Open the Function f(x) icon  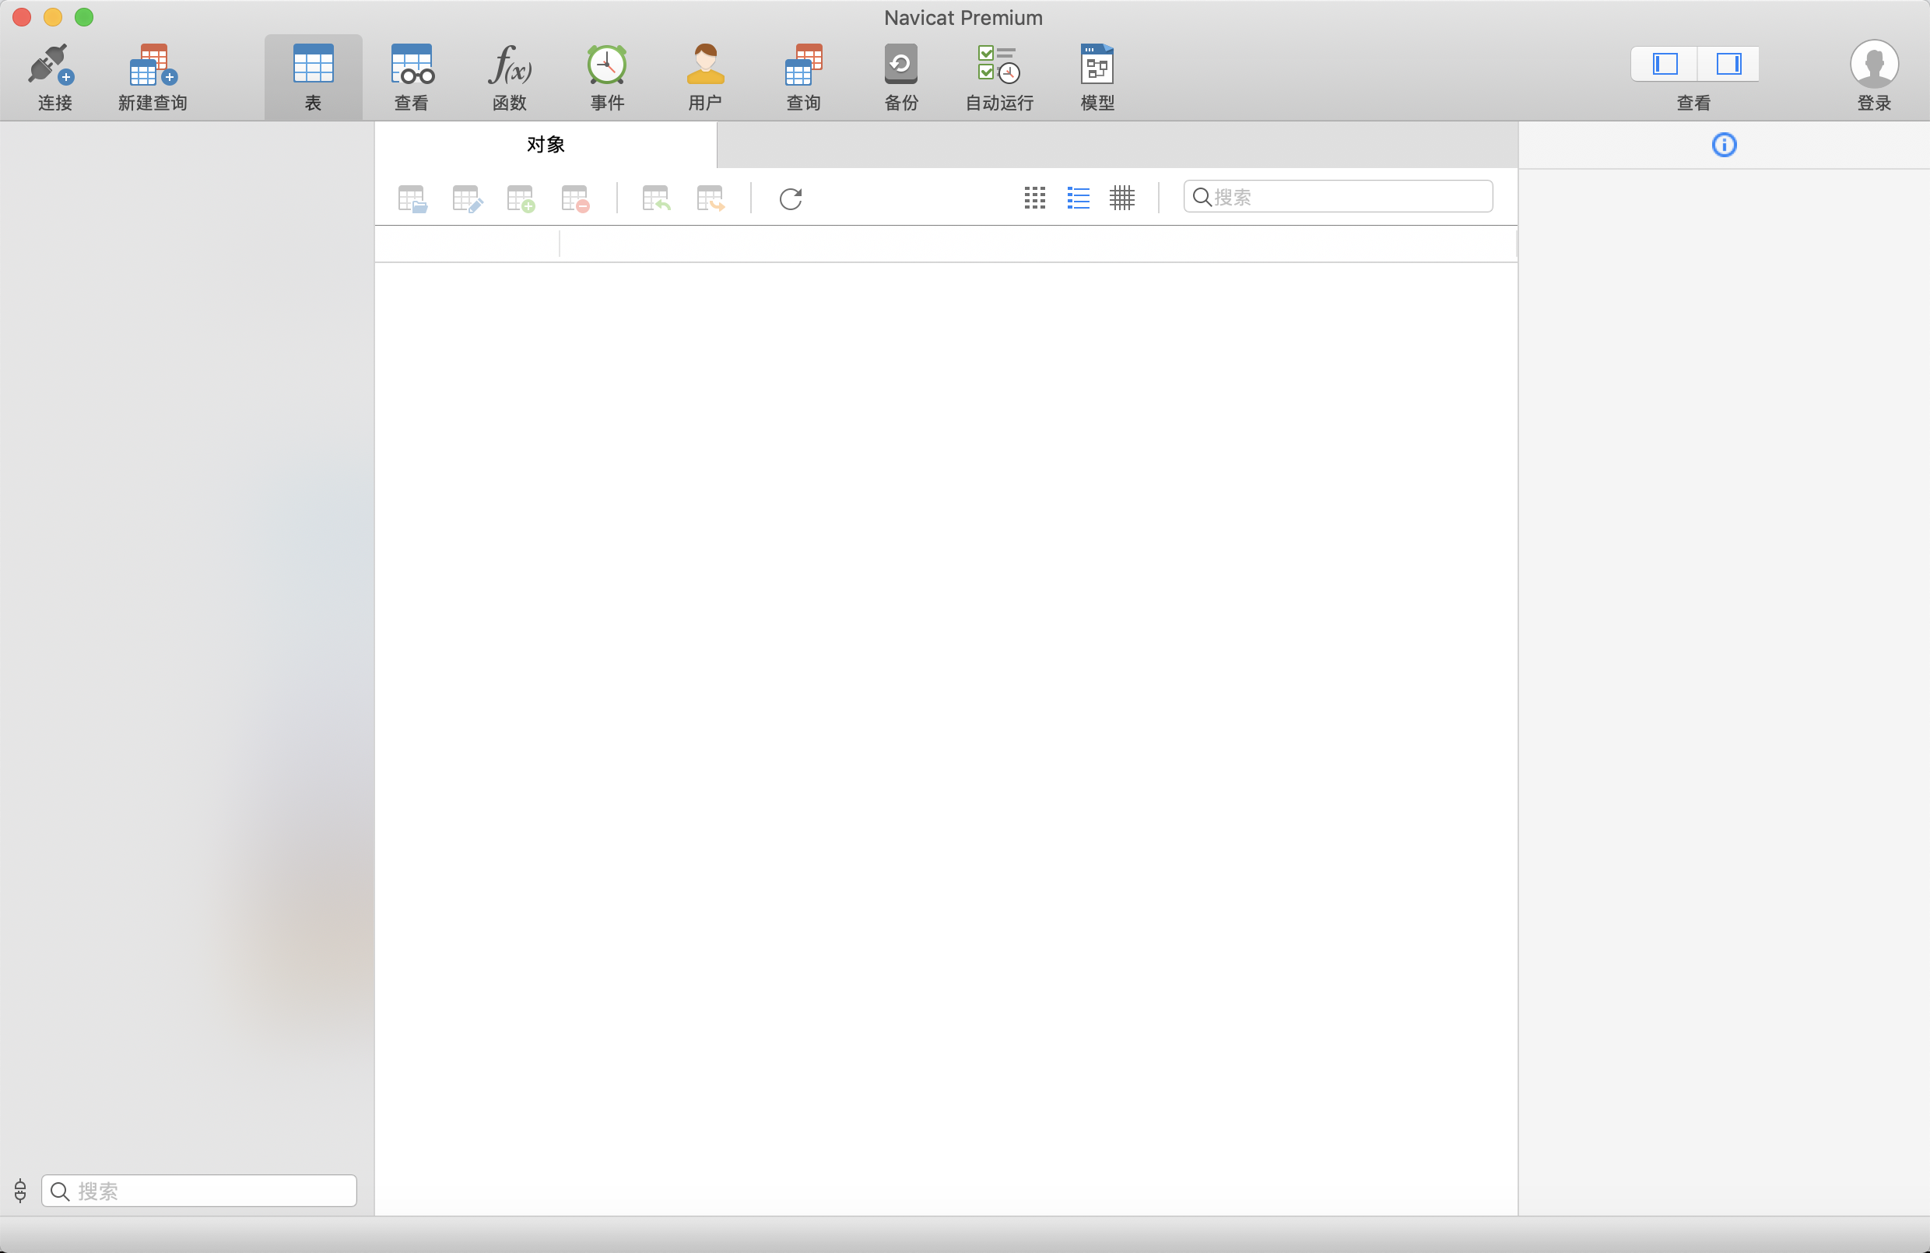point(509,65)
